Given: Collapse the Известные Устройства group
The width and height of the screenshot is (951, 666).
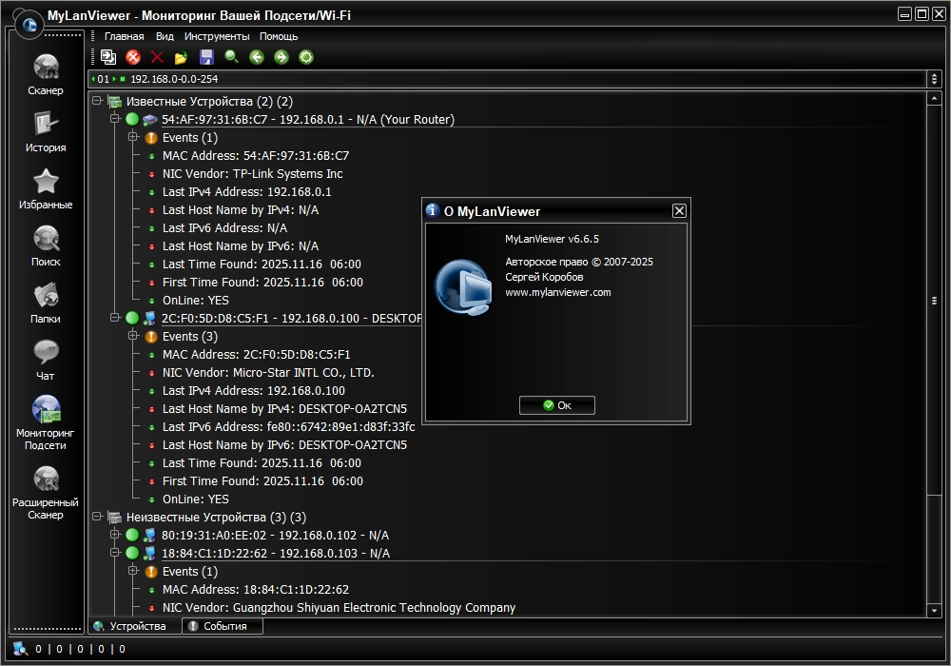Looking at the screenshot, I should pos(96,101).
